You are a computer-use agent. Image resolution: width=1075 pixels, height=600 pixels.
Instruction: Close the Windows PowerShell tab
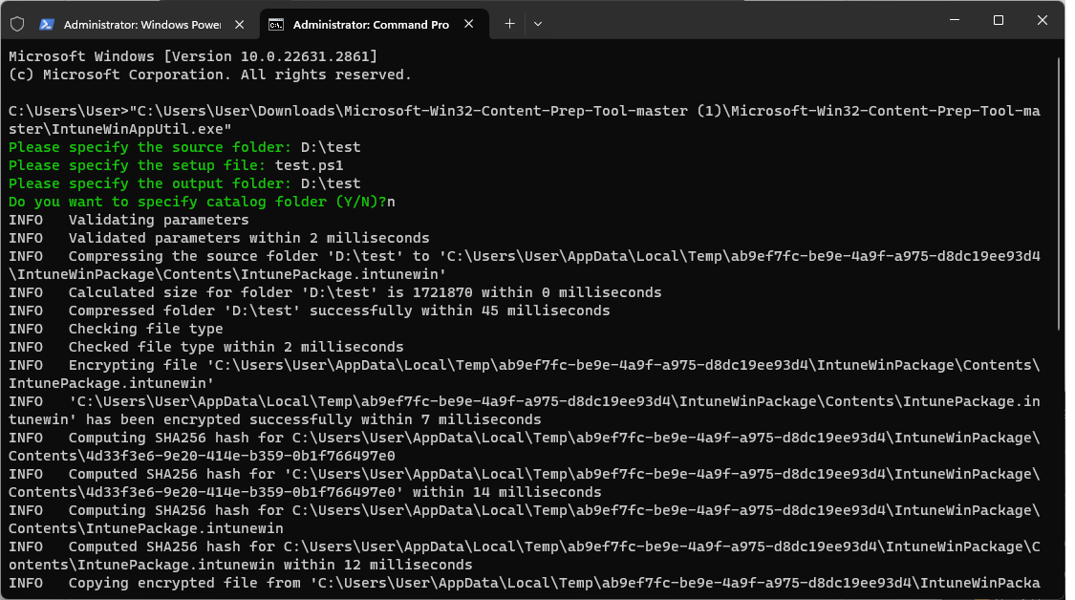coord(239,24)
